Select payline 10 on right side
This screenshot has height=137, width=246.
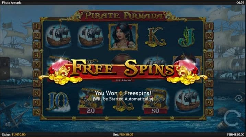click(x=209, y=112)
